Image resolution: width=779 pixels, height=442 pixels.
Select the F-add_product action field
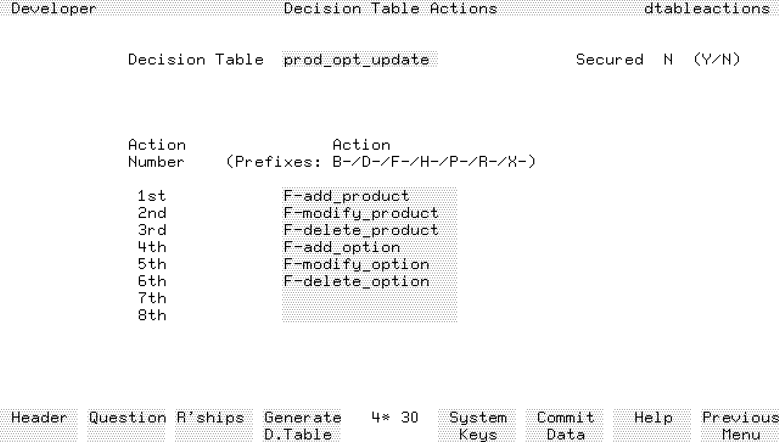tap(369, 196)
